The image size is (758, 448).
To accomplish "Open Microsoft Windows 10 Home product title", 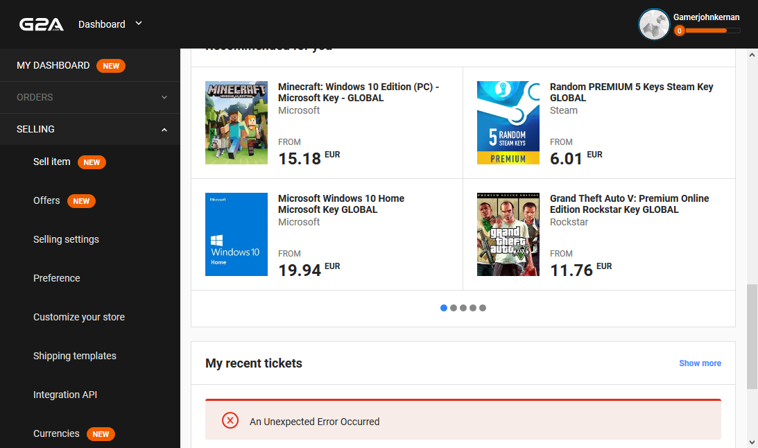I will 341,204.
